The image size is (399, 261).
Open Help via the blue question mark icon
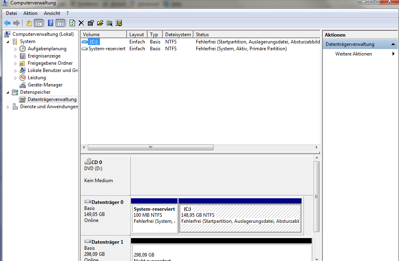51,23
